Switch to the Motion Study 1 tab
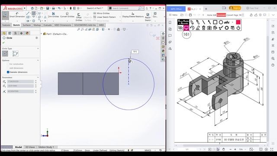 [46, 147]
